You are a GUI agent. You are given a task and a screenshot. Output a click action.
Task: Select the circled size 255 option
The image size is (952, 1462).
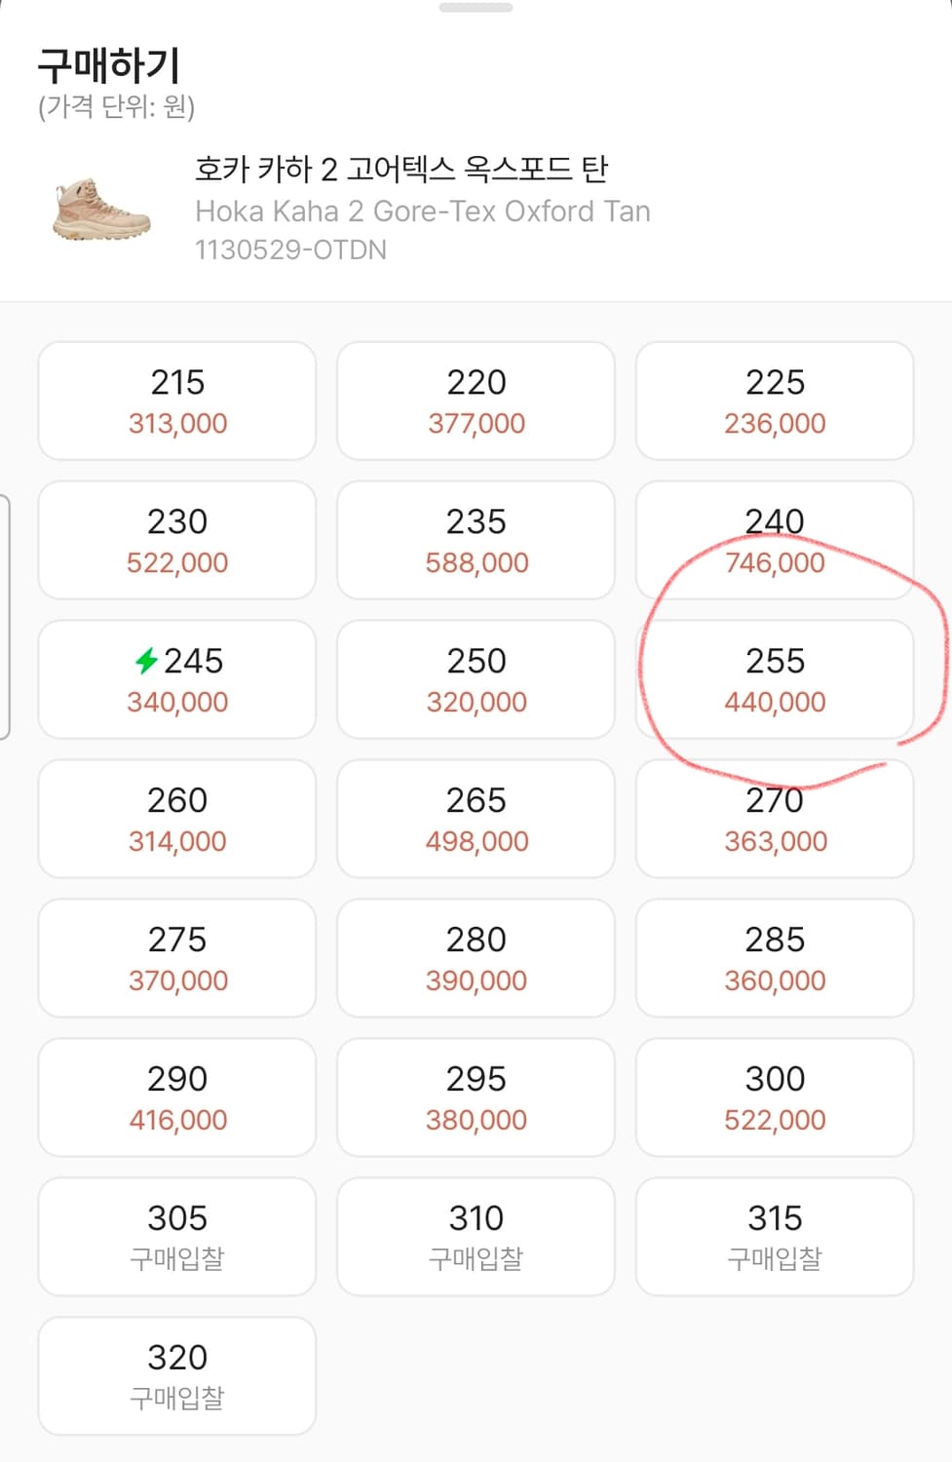pos(775,679)
